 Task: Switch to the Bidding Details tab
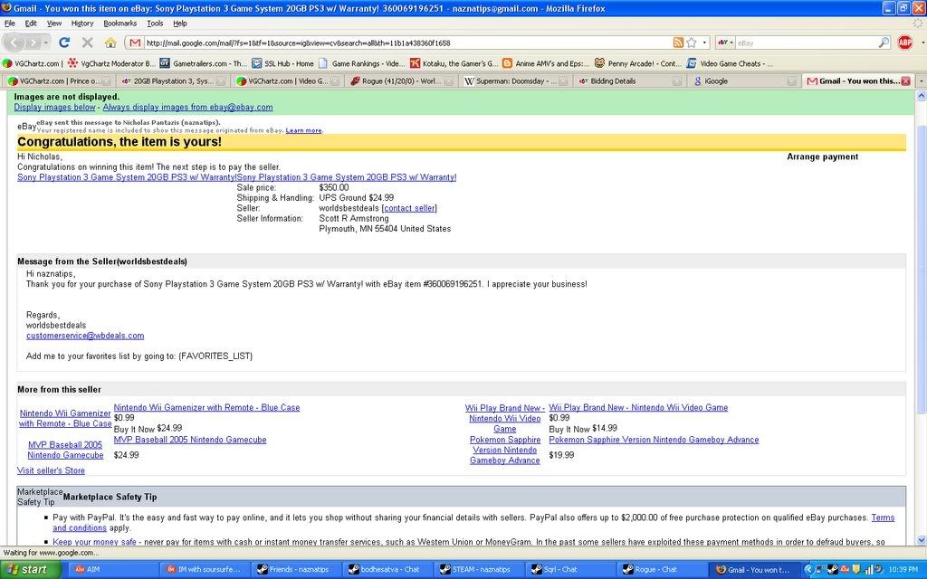[x=613, y=81]
